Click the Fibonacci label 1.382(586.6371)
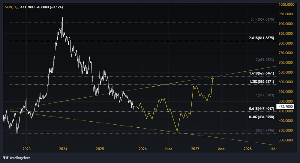 261,81
